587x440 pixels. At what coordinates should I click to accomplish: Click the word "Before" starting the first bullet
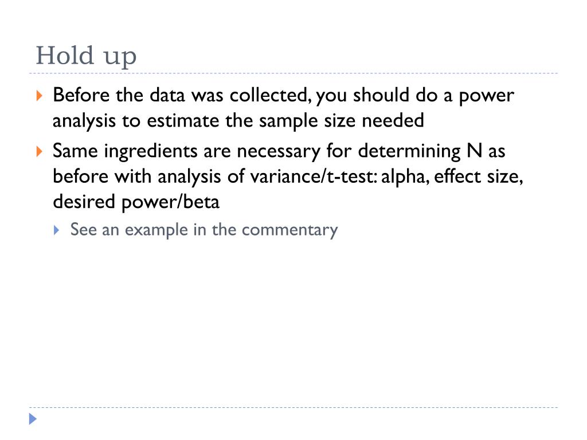pos(81,95)
